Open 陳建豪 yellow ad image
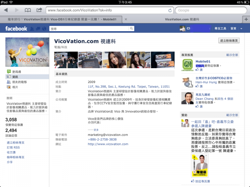Viewport: 250px width, 187px height. coord(200,166)
